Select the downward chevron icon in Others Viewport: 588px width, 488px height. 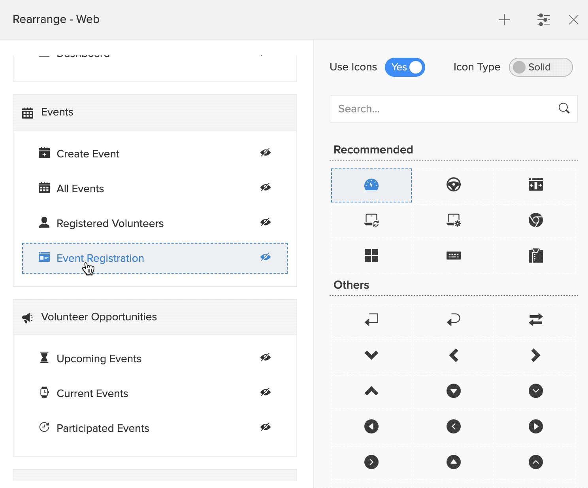point(371,355)
